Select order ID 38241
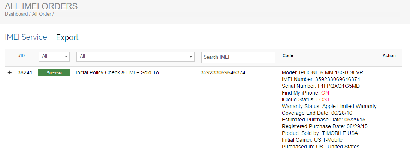Screen dimensions: 410x153 (25, 72)
